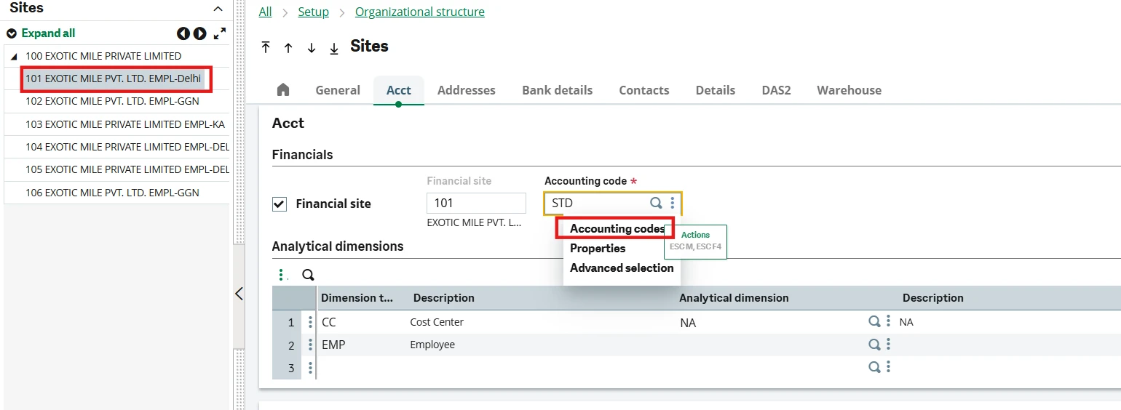
Task: Collapse the Sites panel header chevron
Action: [218, 9]
